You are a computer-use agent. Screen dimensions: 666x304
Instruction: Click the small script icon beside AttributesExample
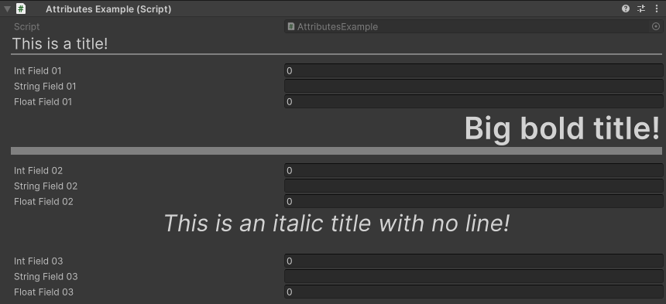click(291, 27)
